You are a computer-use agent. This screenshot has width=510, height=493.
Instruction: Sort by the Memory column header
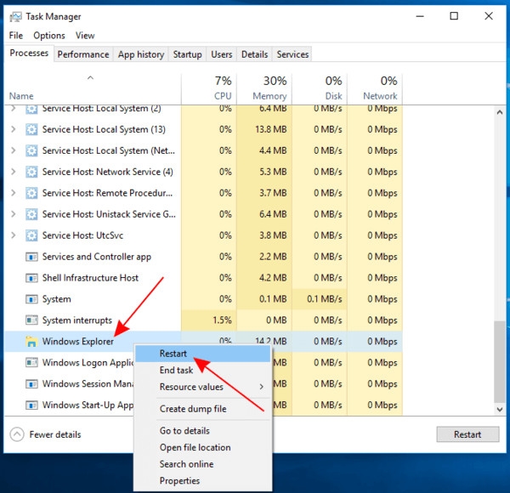tap(264, 88)
